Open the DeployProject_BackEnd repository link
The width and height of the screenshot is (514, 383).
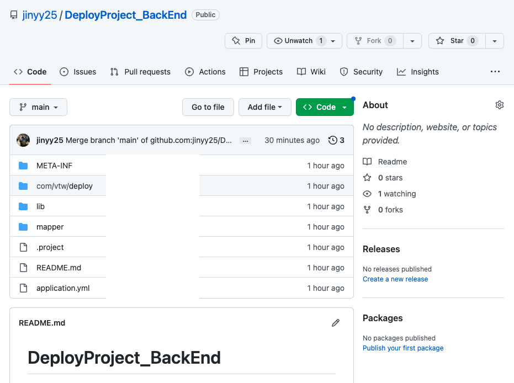tap(125, 15)
